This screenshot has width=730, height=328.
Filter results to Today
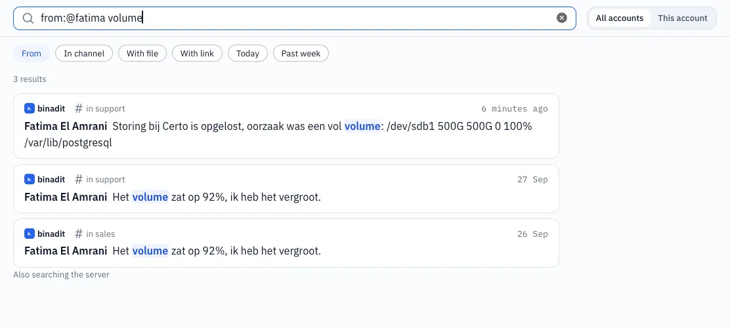pyautogui.click(x=247, y=54)
